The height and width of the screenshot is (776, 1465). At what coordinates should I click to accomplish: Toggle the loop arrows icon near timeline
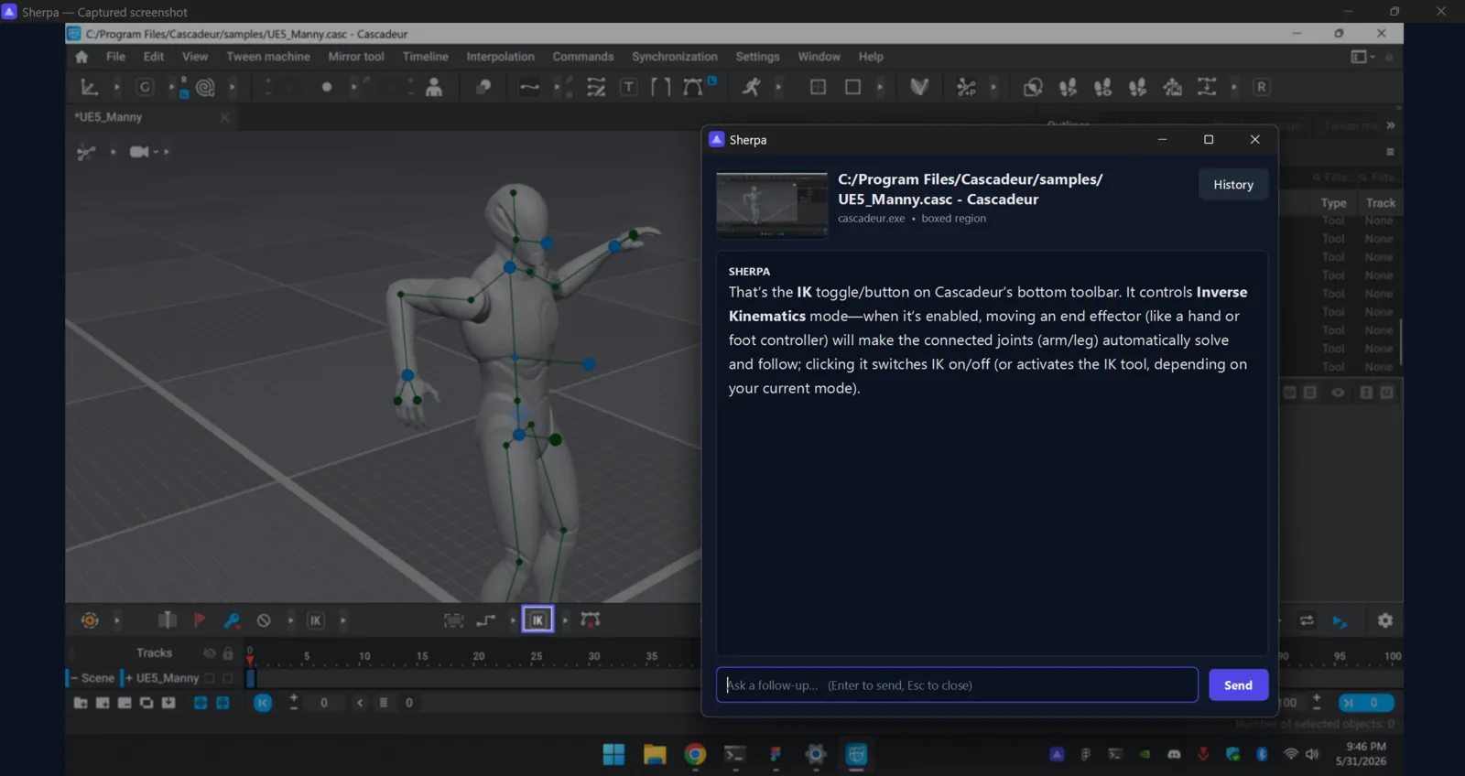(1307, 620)
